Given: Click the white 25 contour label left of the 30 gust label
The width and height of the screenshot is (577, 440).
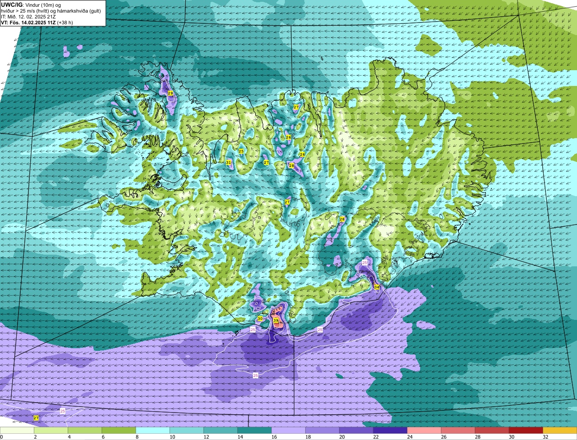Looking at the screenshot, I should pyautogui.click(x=253, y=330).
